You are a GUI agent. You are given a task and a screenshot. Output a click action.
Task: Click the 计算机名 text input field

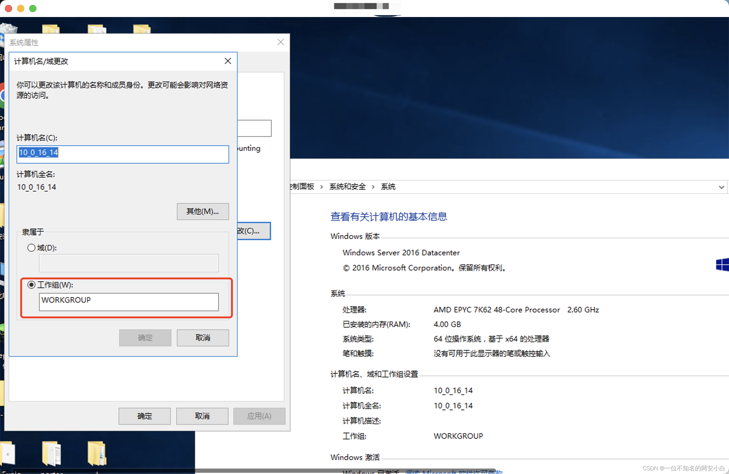(122, 154)
